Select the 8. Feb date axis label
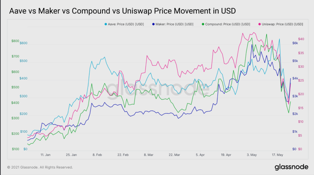 [97, 155]
